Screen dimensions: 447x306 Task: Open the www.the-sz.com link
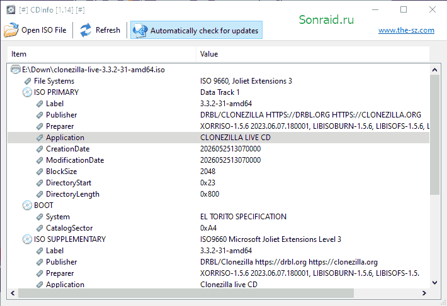pyautogui.click(x=406, y=30)
